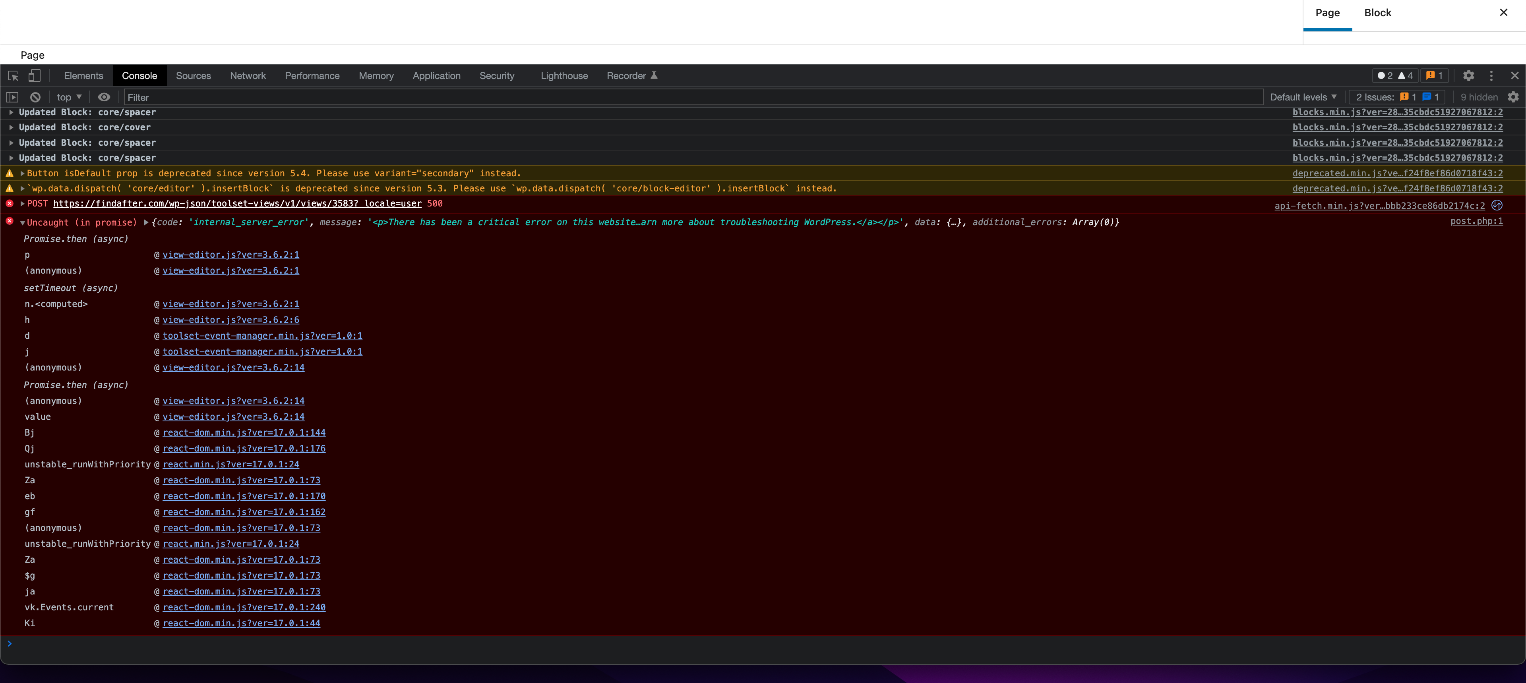
Task: Open react.min.js link on the first unstable_runWithPriority row
Action: pyautogui.click(x=231, y=465)
